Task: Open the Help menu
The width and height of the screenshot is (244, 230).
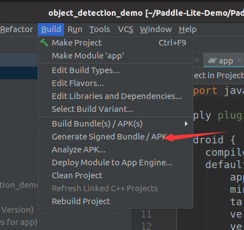Action: 188,29
